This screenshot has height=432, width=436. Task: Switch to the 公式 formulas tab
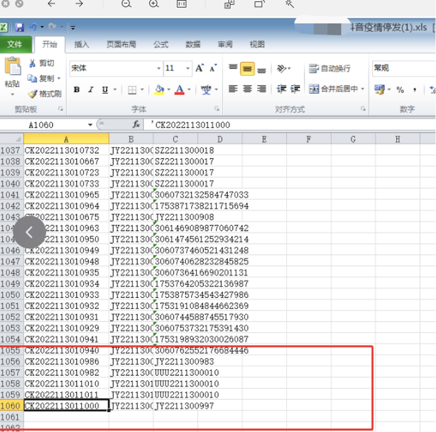pyautogui.click(x=161, y=44)
